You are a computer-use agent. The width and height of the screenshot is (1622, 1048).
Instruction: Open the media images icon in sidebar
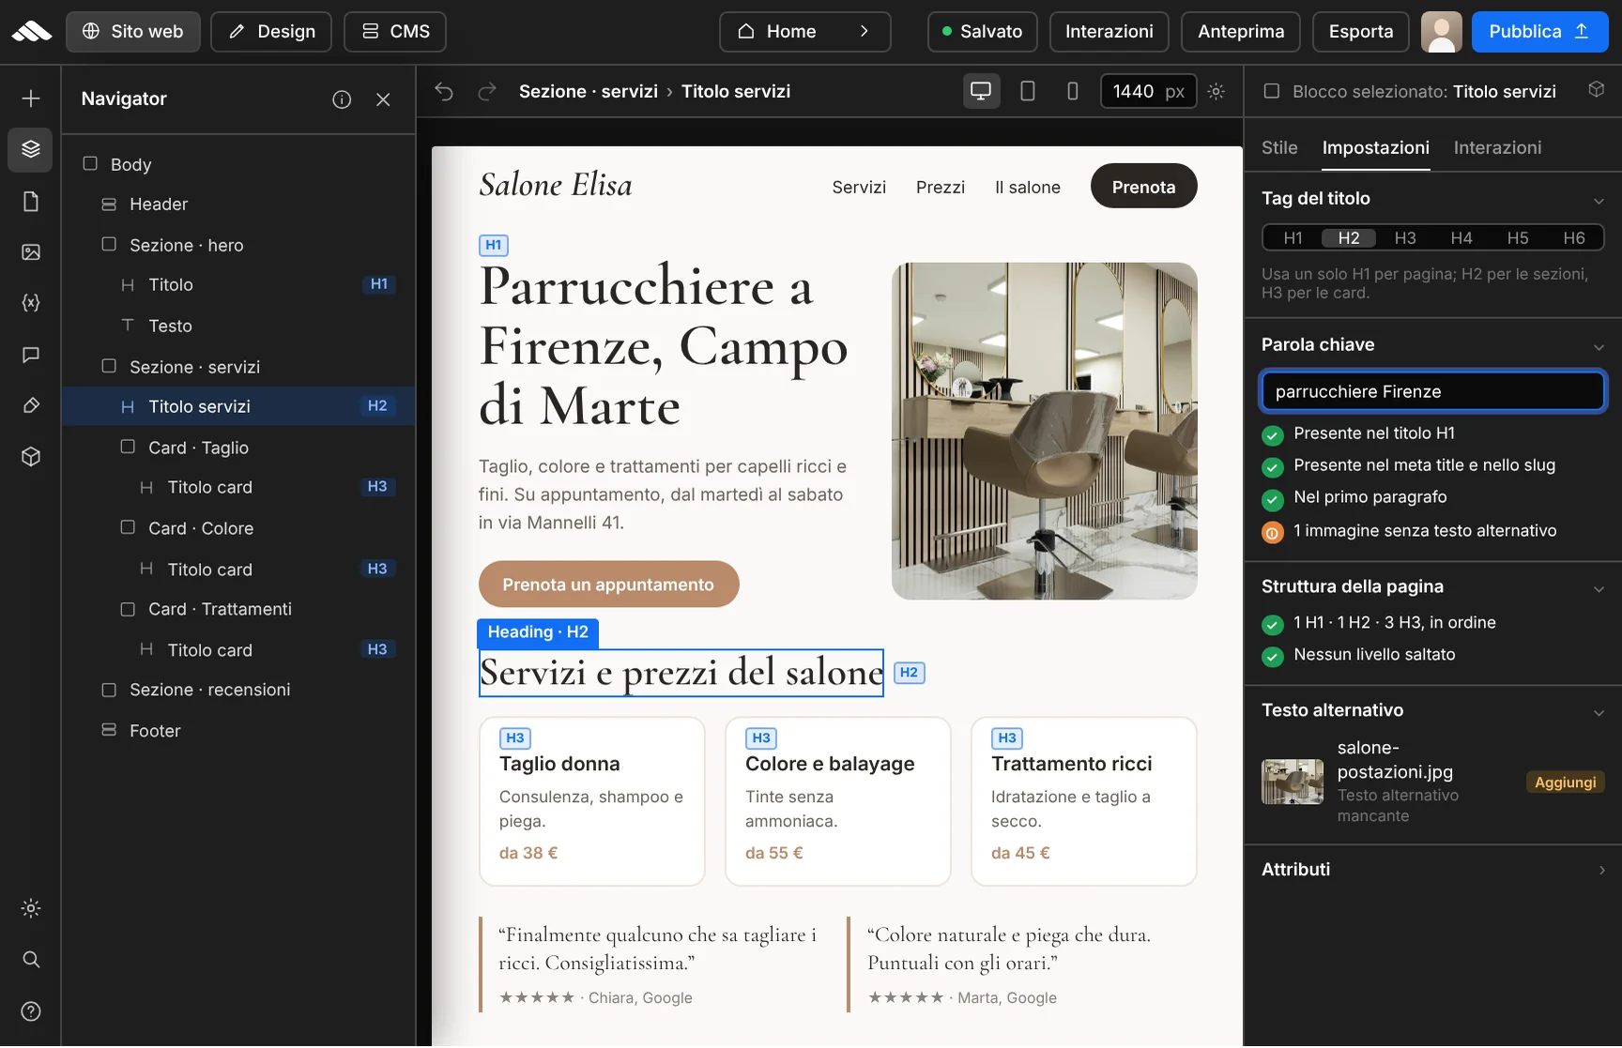coord(31,251)
